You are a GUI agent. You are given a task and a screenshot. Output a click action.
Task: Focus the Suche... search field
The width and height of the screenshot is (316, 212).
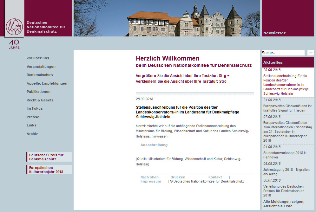283,53
